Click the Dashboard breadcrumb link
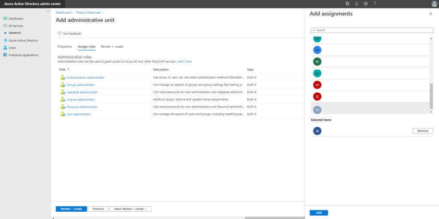Image resolution: width=439 pixels, height=219 pixels. click(x=63, y=12)
